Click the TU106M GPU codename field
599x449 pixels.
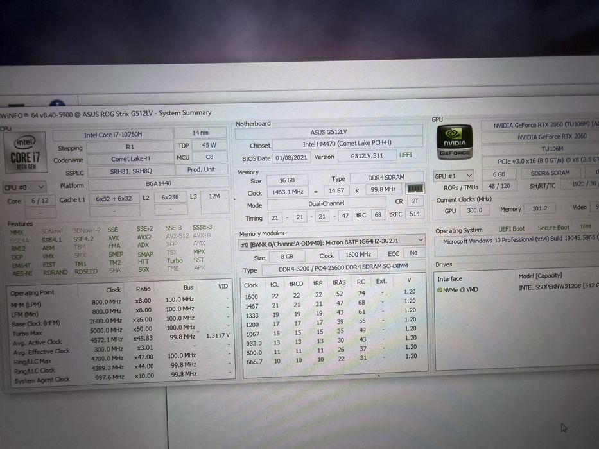coord(541,149)
